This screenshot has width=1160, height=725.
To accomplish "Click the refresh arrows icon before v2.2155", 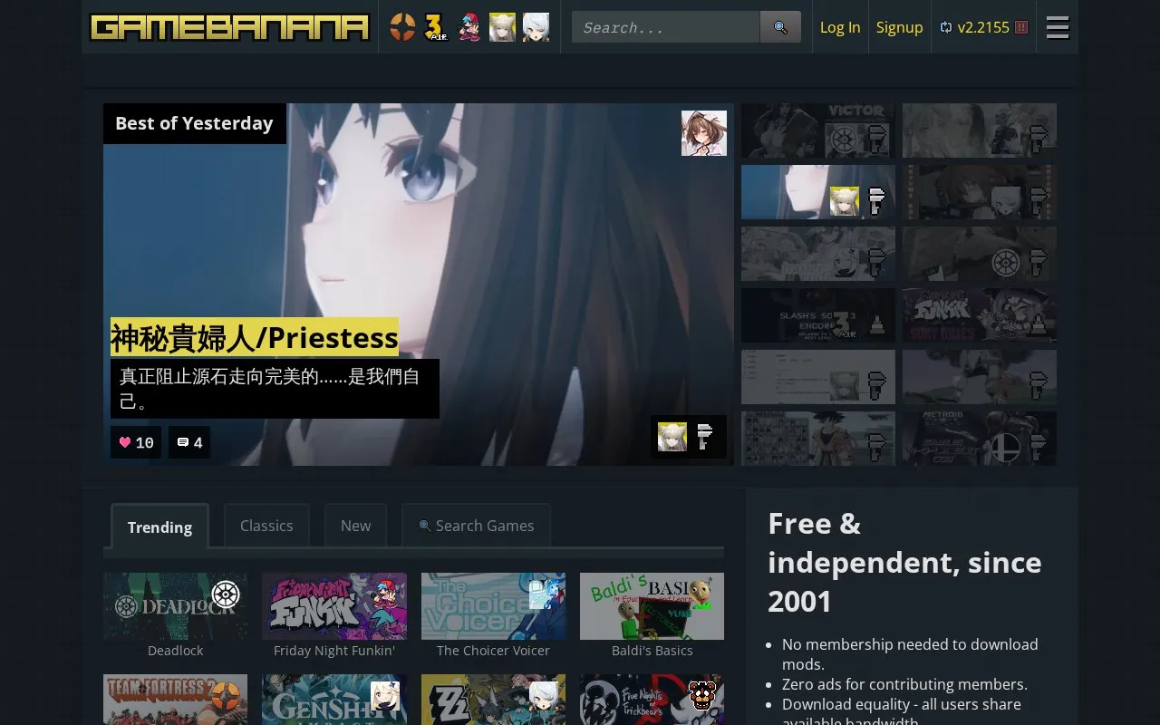I will [946, 27].
